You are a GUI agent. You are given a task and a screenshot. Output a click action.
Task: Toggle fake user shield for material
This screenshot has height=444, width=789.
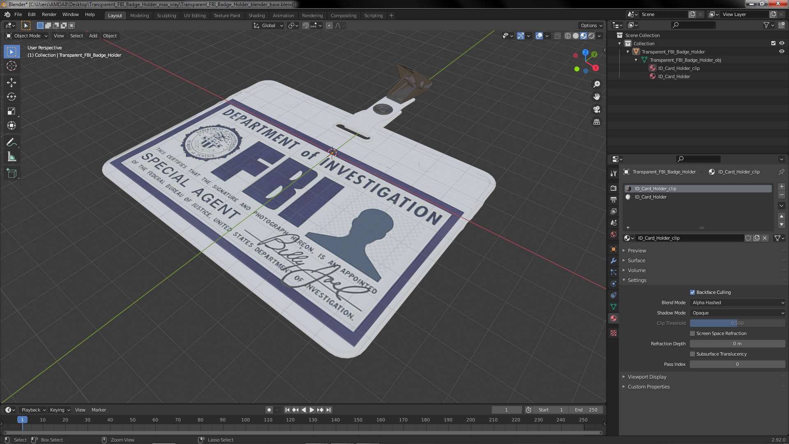point(748,238)
